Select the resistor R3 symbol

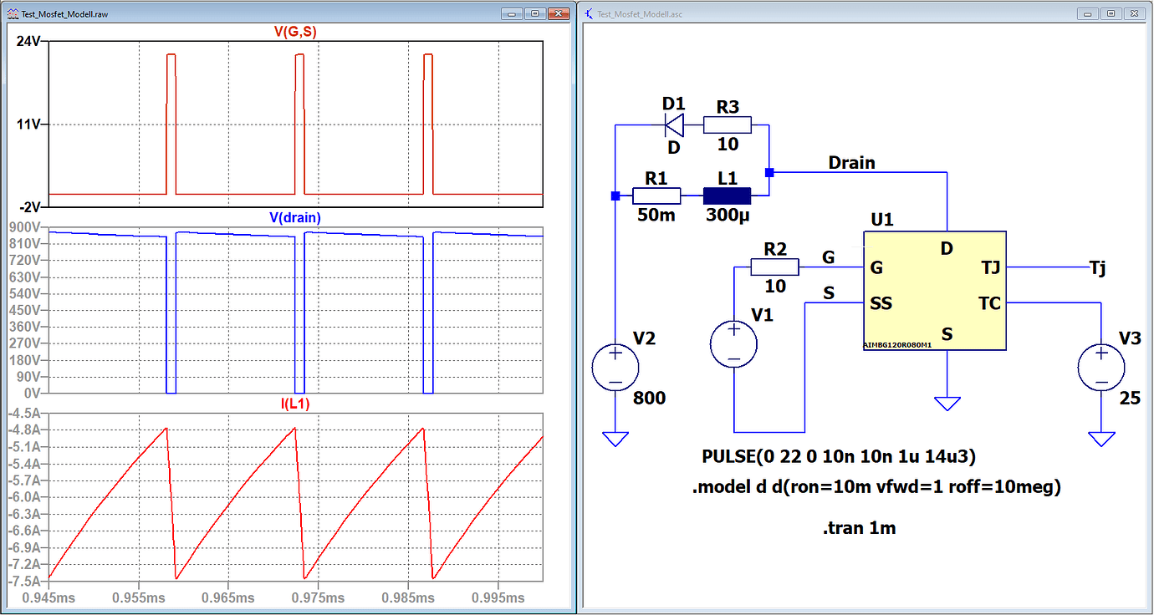[x=728, y=123]
